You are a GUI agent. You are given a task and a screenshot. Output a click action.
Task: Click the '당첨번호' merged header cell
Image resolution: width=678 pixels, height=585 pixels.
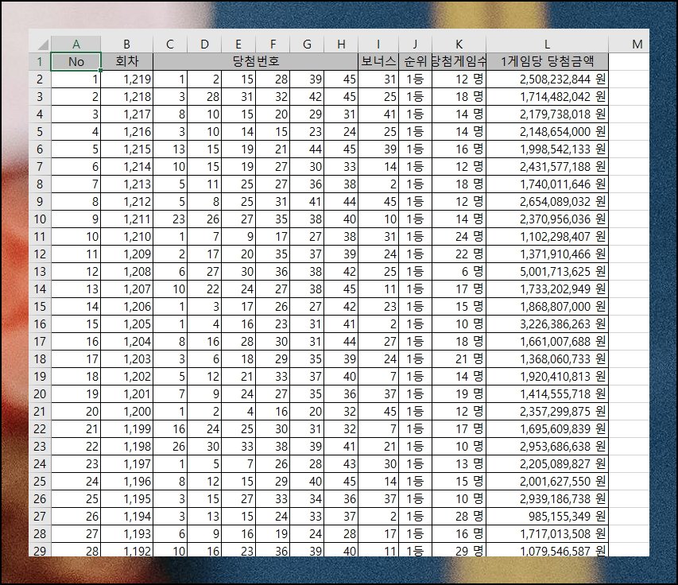(x=256, y=61)
